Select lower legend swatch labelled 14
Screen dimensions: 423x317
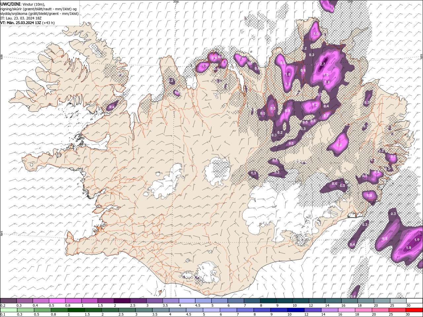[330, 310]
